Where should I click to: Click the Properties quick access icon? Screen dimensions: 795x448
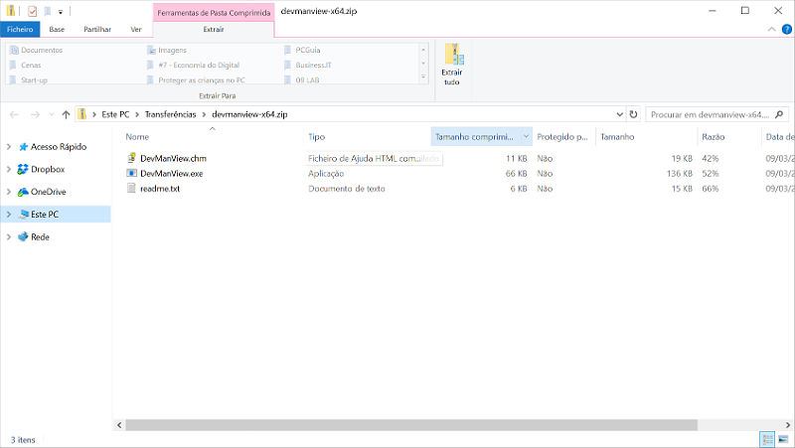[x=32, y=11]
